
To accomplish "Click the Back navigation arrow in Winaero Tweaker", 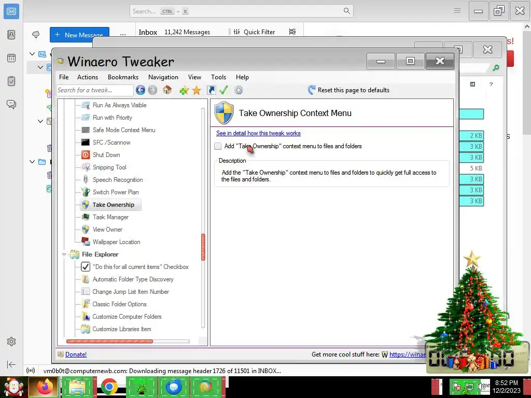I will coord(141,90).
